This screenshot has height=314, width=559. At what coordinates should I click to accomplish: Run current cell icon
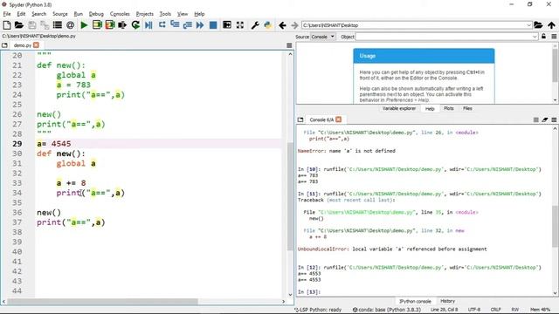97,25
